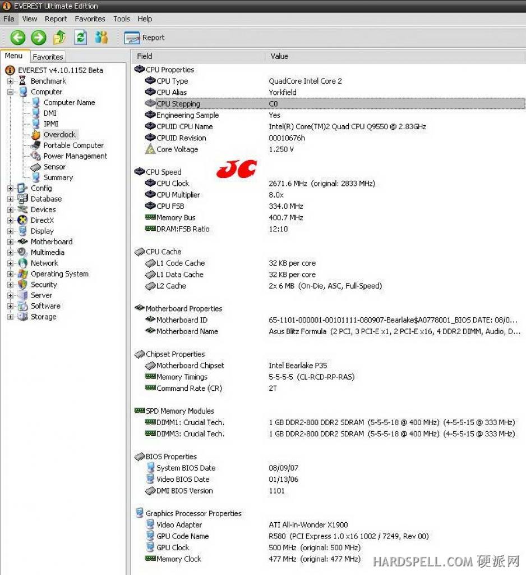
Task: Click the Multimedia speaker icon
Action: 22,252
